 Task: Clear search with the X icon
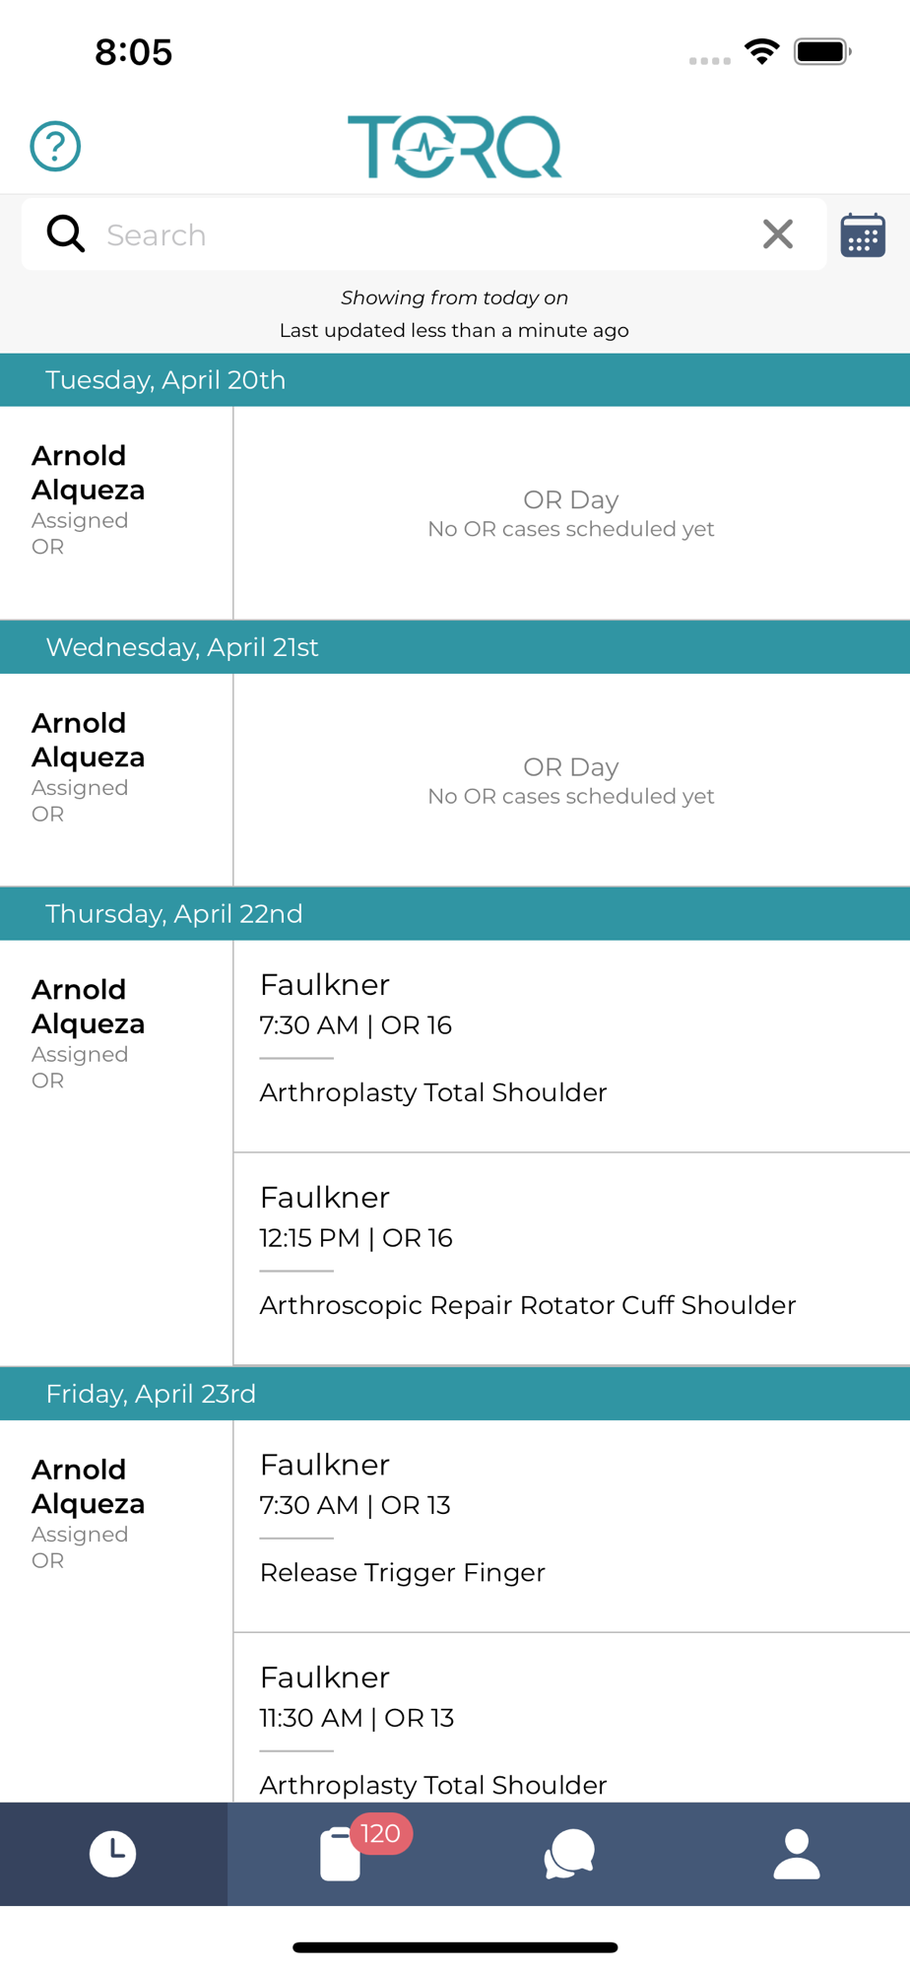tap(778, 234)
